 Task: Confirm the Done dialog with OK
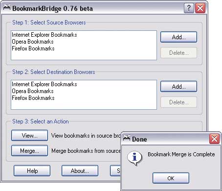[x=171, y=178]
